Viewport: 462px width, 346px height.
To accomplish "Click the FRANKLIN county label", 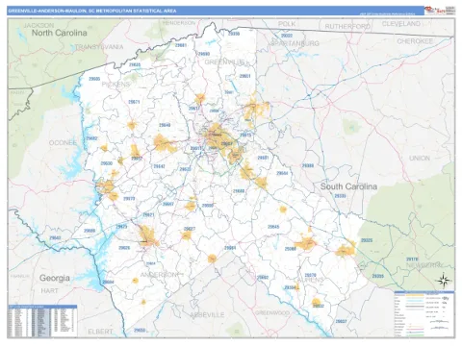I will point(20,276).
